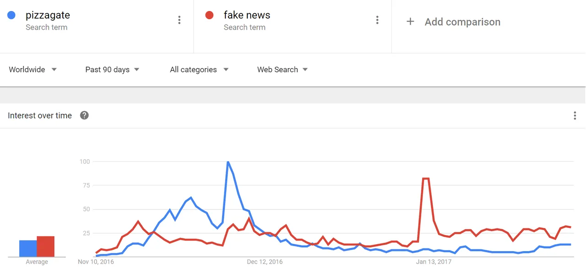This screenshot has height=280, width=586.
Task: Open the fake news term options menu
Action: click(x=377, y=20)
